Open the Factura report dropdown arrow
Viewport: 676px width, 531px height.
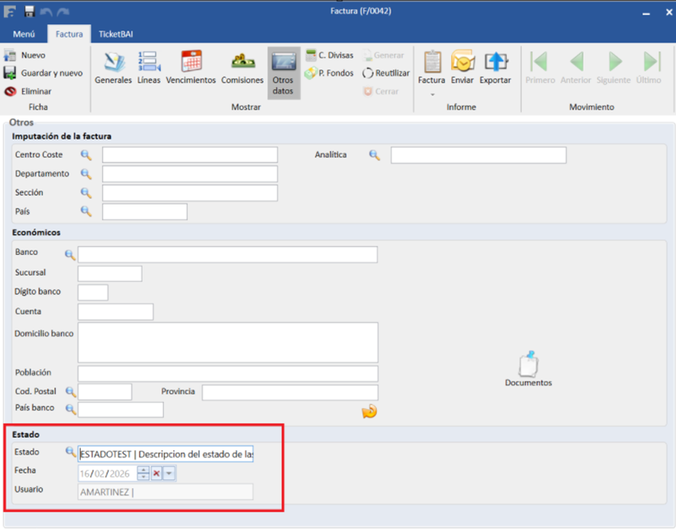tap(431, 95)
